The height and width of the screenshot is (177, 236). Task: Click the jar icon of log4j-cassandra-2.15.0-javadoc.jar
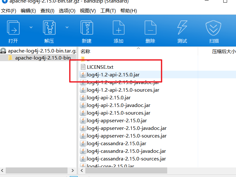coord(83,151)
